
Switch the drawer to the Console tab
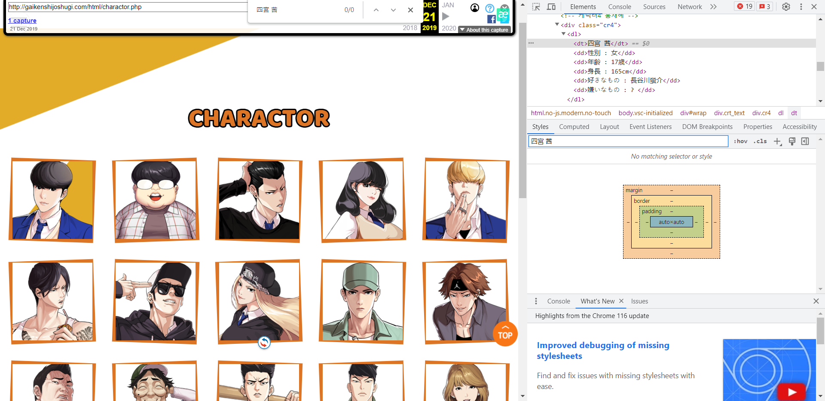[x=559, y=301]
